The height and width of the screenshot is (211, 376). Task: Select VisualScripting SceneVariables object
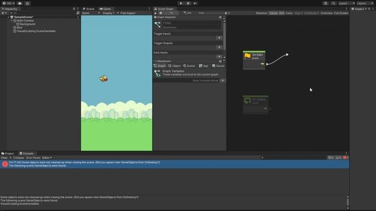tap(36, 31)
